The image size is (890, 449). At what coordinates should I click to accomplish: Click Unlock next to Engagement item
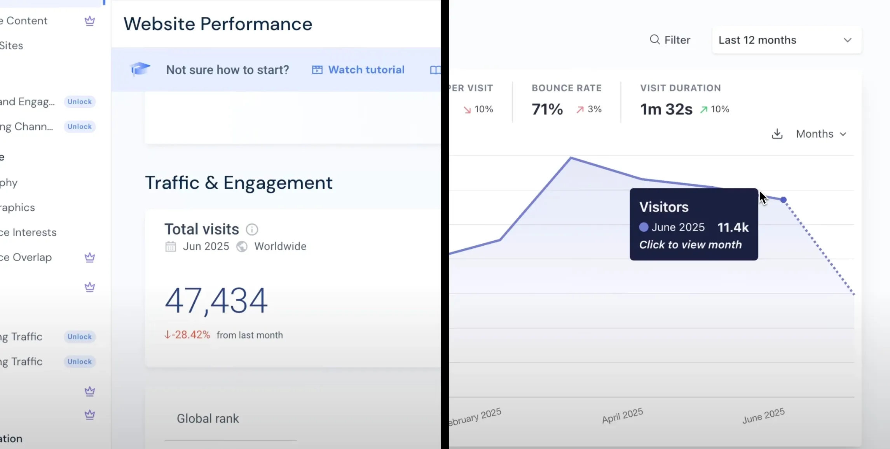click(x=80, y=102)
